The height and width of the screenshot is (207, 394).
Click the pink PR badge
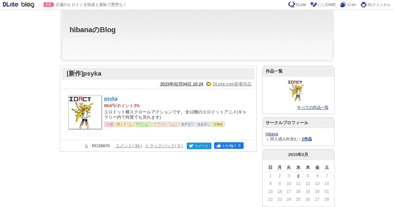(49, 5)
